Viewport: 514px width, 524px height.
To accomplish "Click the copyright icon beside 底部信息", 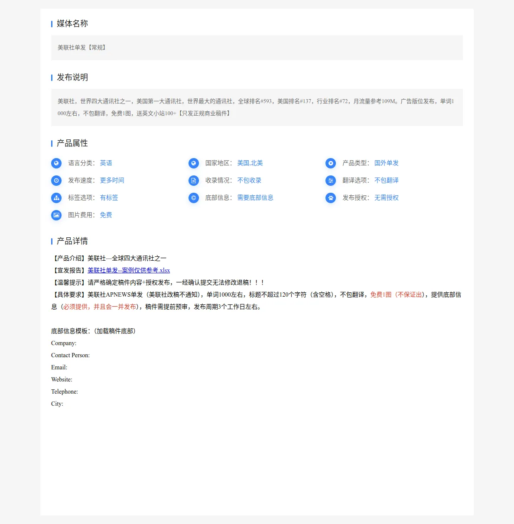I will point(194,198).
